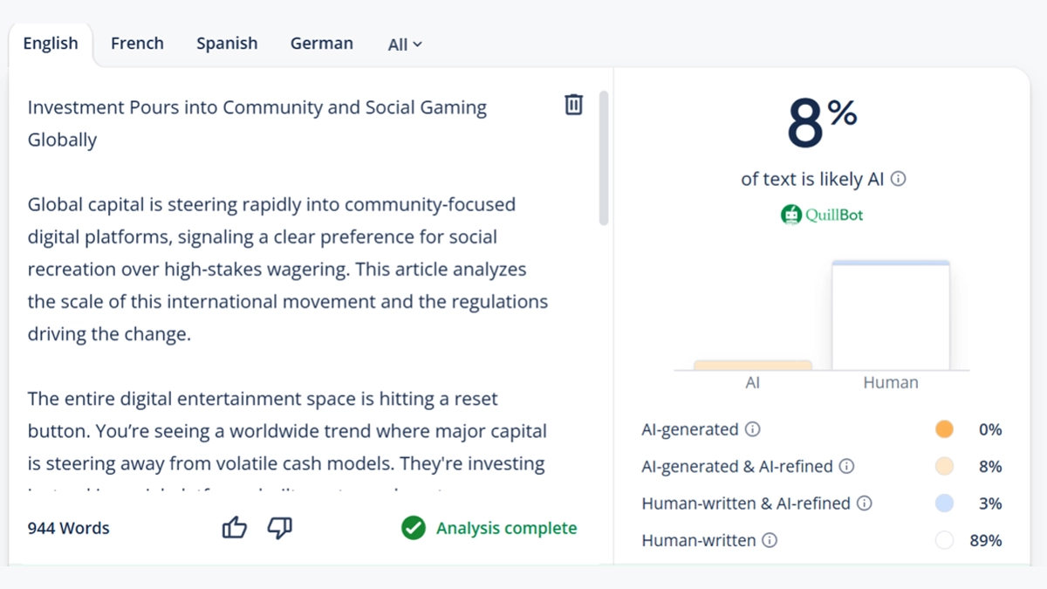Image resolution: width=1047 pixels, height=589 pixels.
Task: Select the German language tab
Action: coord(322,44)
